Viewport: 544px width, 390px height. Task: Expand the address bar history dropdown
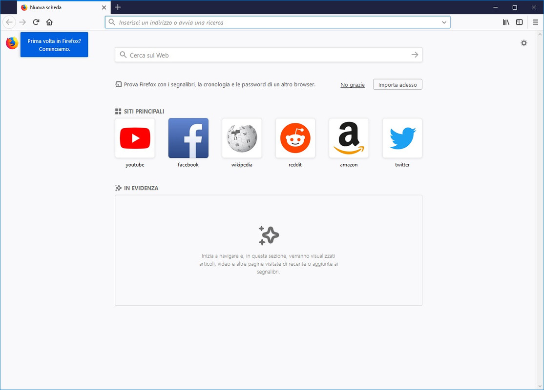tap(444, 22)
